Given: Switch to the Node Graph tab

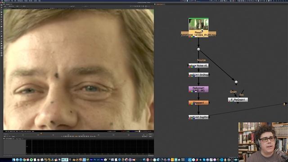Looking at the screenshot, I should pos(160,4).
